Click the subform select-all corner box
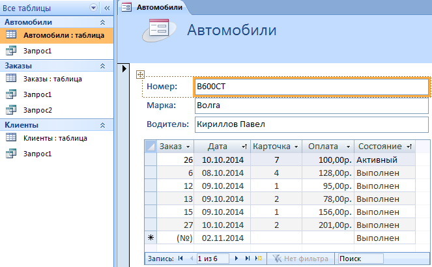 [151, 147]
